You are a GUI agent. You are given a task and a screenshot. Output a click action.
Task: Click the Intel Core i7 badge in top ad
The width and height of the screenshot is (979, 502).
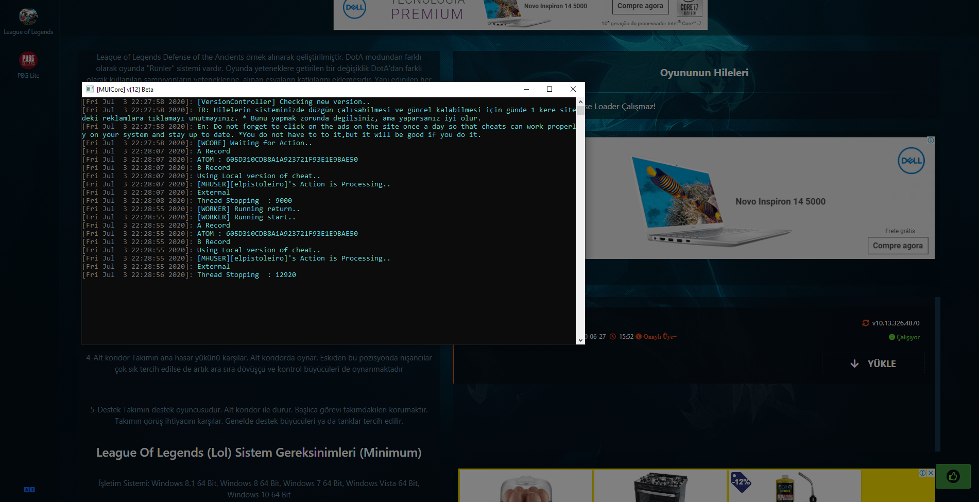[689, 8]
